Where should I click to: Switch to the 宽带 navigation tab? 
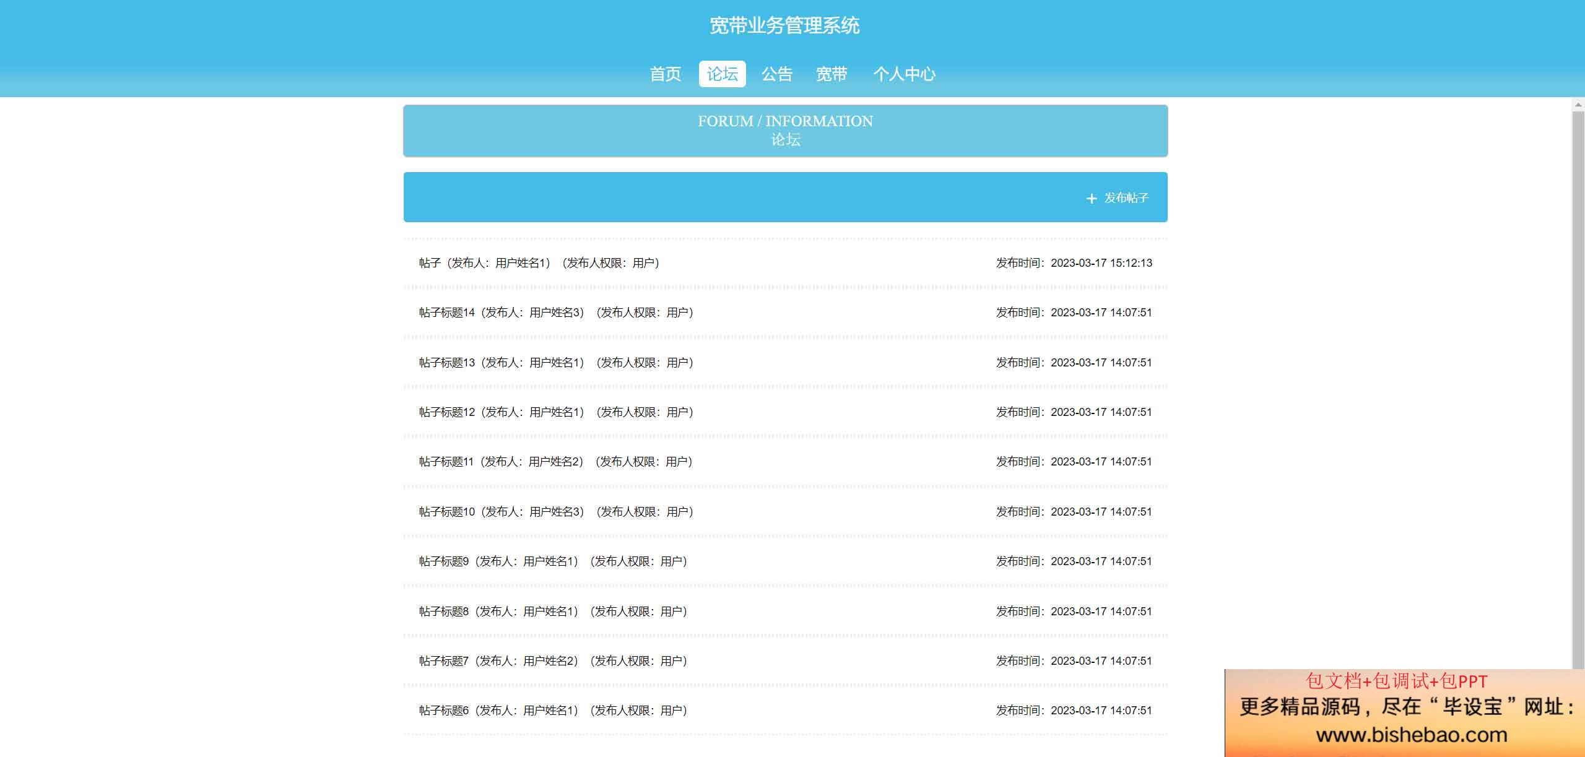(x=832, y=74)
